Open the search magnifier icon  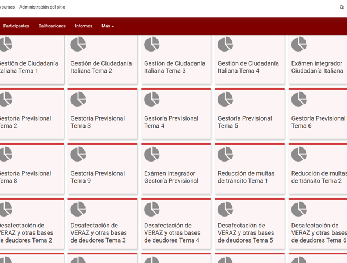click(342, 7)
